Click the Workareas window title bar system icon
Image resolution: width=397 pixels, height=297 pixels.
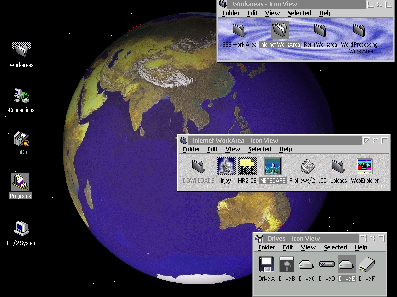[223, 4]
